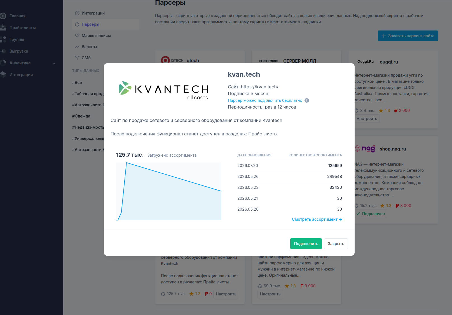Click the Валюты trend-line icon
The image size is (452, 315).
[77, 47]
